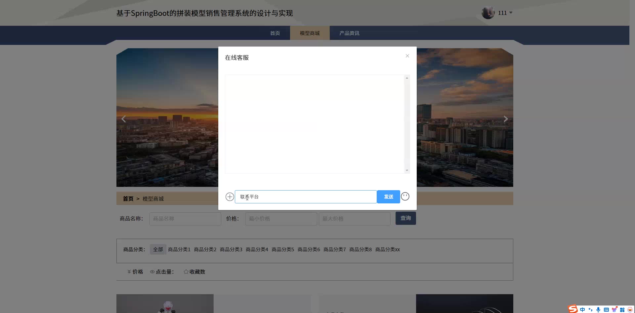The height and width of the screenshot is (313, 635).
Task: Click the microphone voice input icon
Action: [x=598, y=309]
